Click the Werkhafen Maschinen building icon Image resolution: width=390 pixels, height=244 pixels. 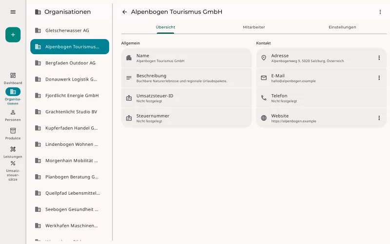[x=38, y=225]
